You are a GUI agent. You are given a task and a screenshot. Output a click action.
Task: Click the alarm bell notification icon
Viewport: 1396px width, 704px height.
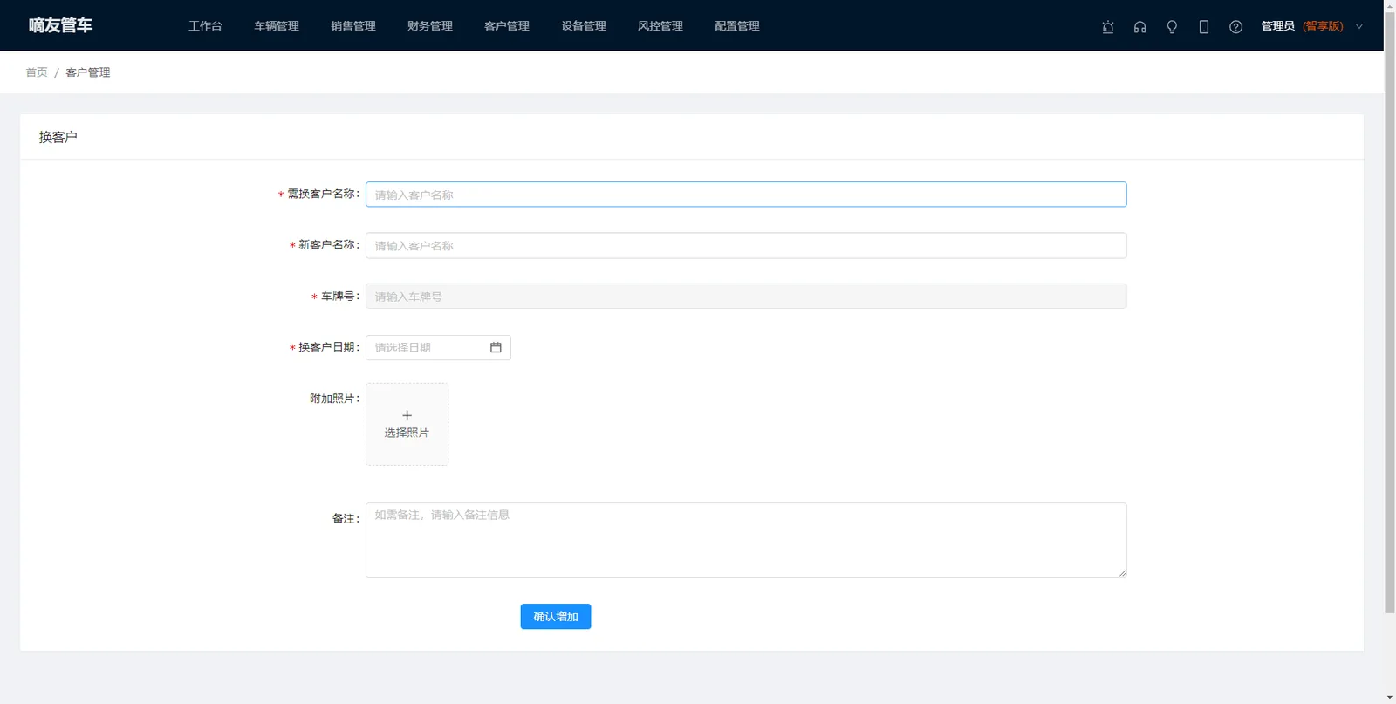click(1108, 26)
